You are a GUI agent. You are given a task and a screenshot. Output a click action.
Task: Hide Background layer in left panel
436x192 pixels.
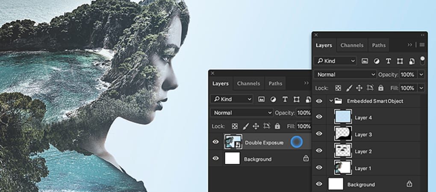click(215, 158)
